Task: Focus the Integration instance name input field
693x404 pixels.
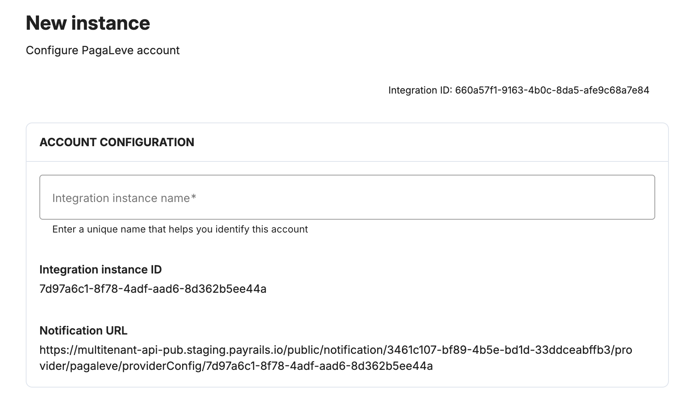Action: (x=347, y=197)
